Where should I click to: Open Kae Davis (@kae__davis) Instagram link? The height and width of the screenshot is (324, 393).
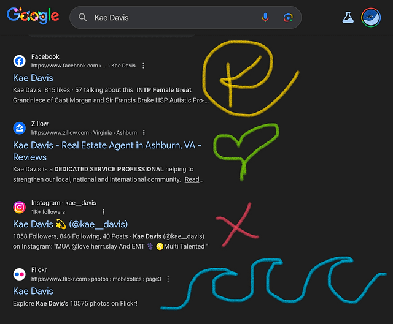[70, 224]
